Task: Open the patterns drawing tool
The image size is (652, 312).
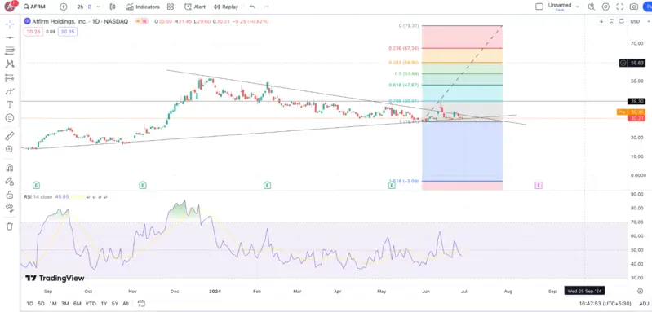Action: (10, 64)
